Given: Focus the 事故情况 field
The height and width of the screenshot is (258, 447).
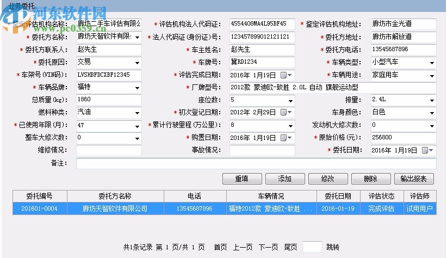Looking at the screenshot, I should point(262,150).
